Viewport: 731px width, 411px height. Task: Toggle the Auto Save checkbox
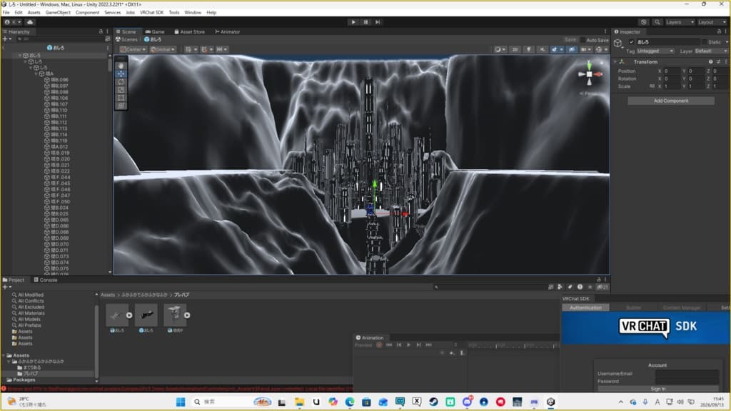(583, 40)
